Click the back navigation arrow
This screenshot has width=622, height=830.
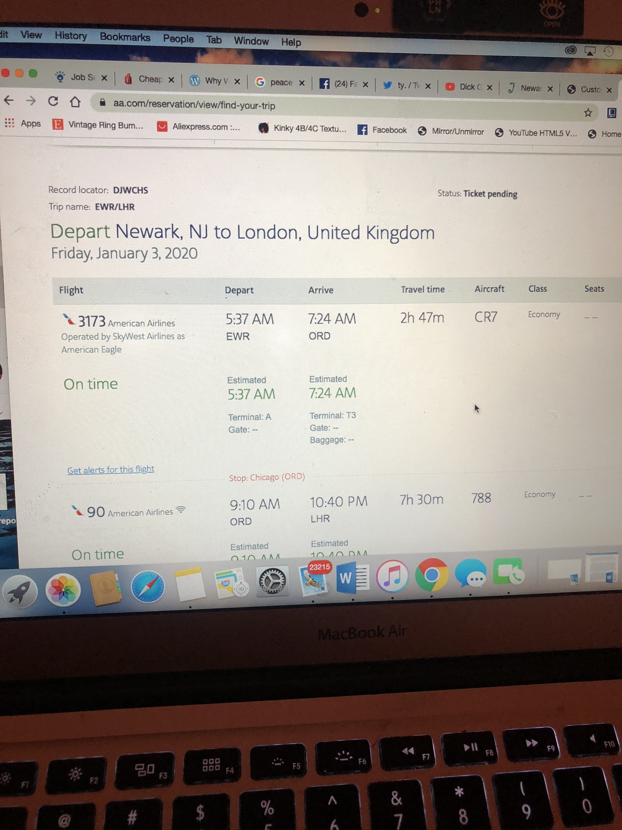(9, 100)
